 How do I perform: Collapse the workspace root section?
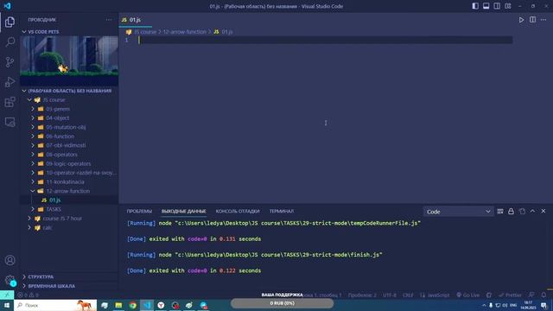point(69,91)
